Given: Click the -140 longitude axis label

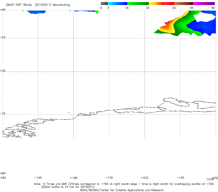Looking at the screenshot, I should [74, 178].
